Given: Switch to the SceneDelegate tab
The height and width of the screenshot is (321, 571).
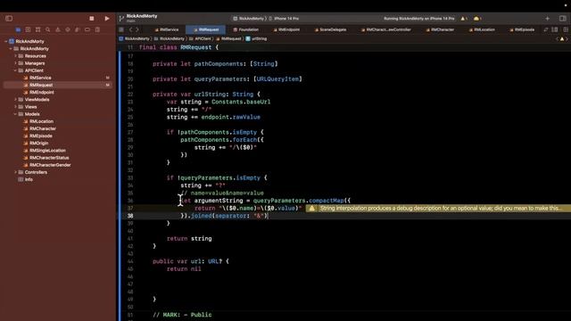Looking at the screenshot, I should [x=331, y=29].
